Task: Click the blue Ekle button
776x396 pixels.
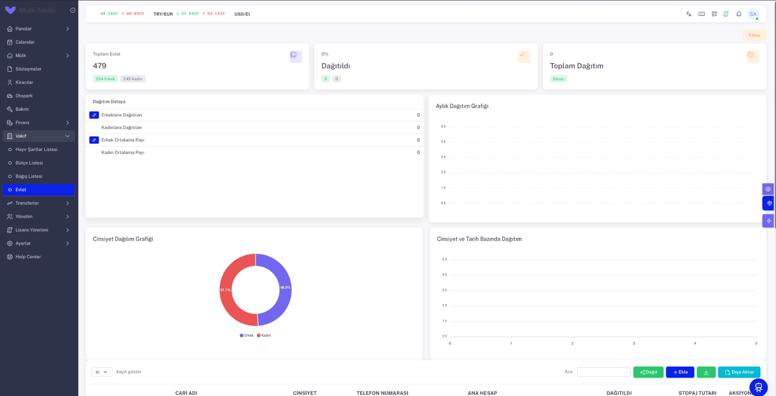Action: (680, 372)
